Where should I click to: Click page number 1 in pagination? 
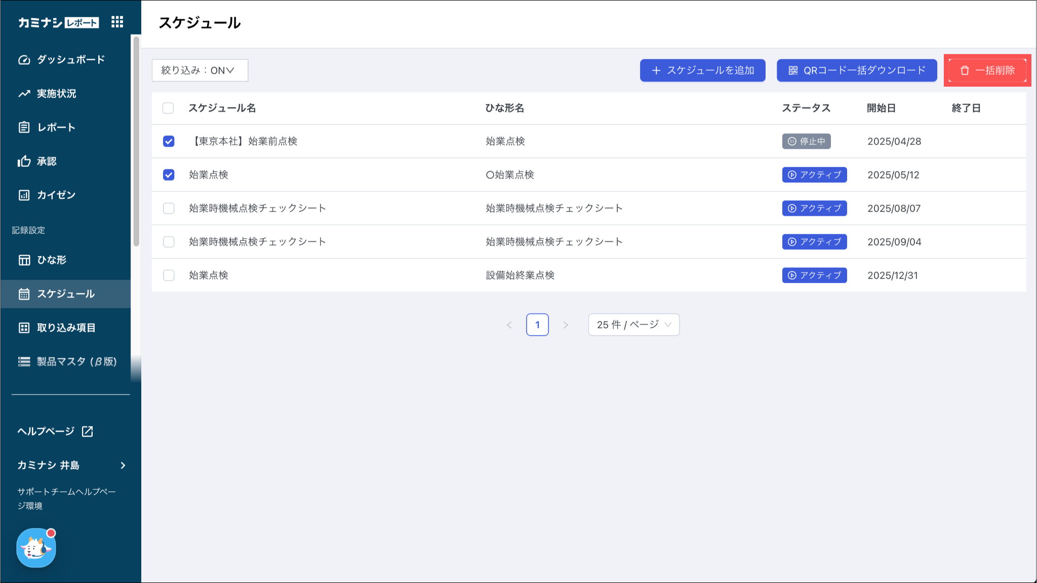click(537, 325)
